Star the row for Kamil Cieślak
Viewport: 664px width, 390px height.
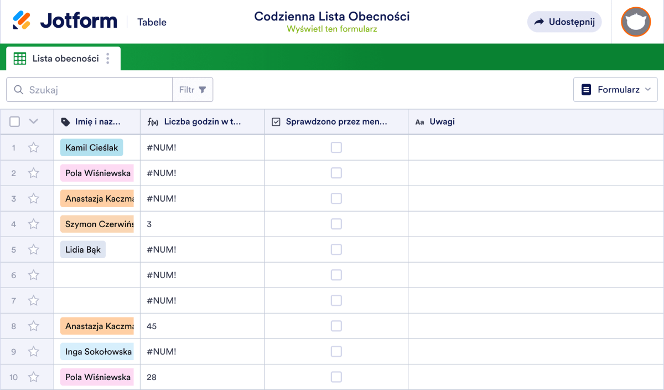[33, 147]
